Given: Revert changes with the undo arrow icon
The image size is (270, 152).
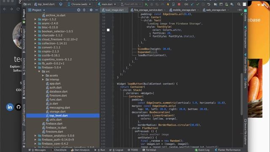Looking at the screenshot, I should click(209, 4).
